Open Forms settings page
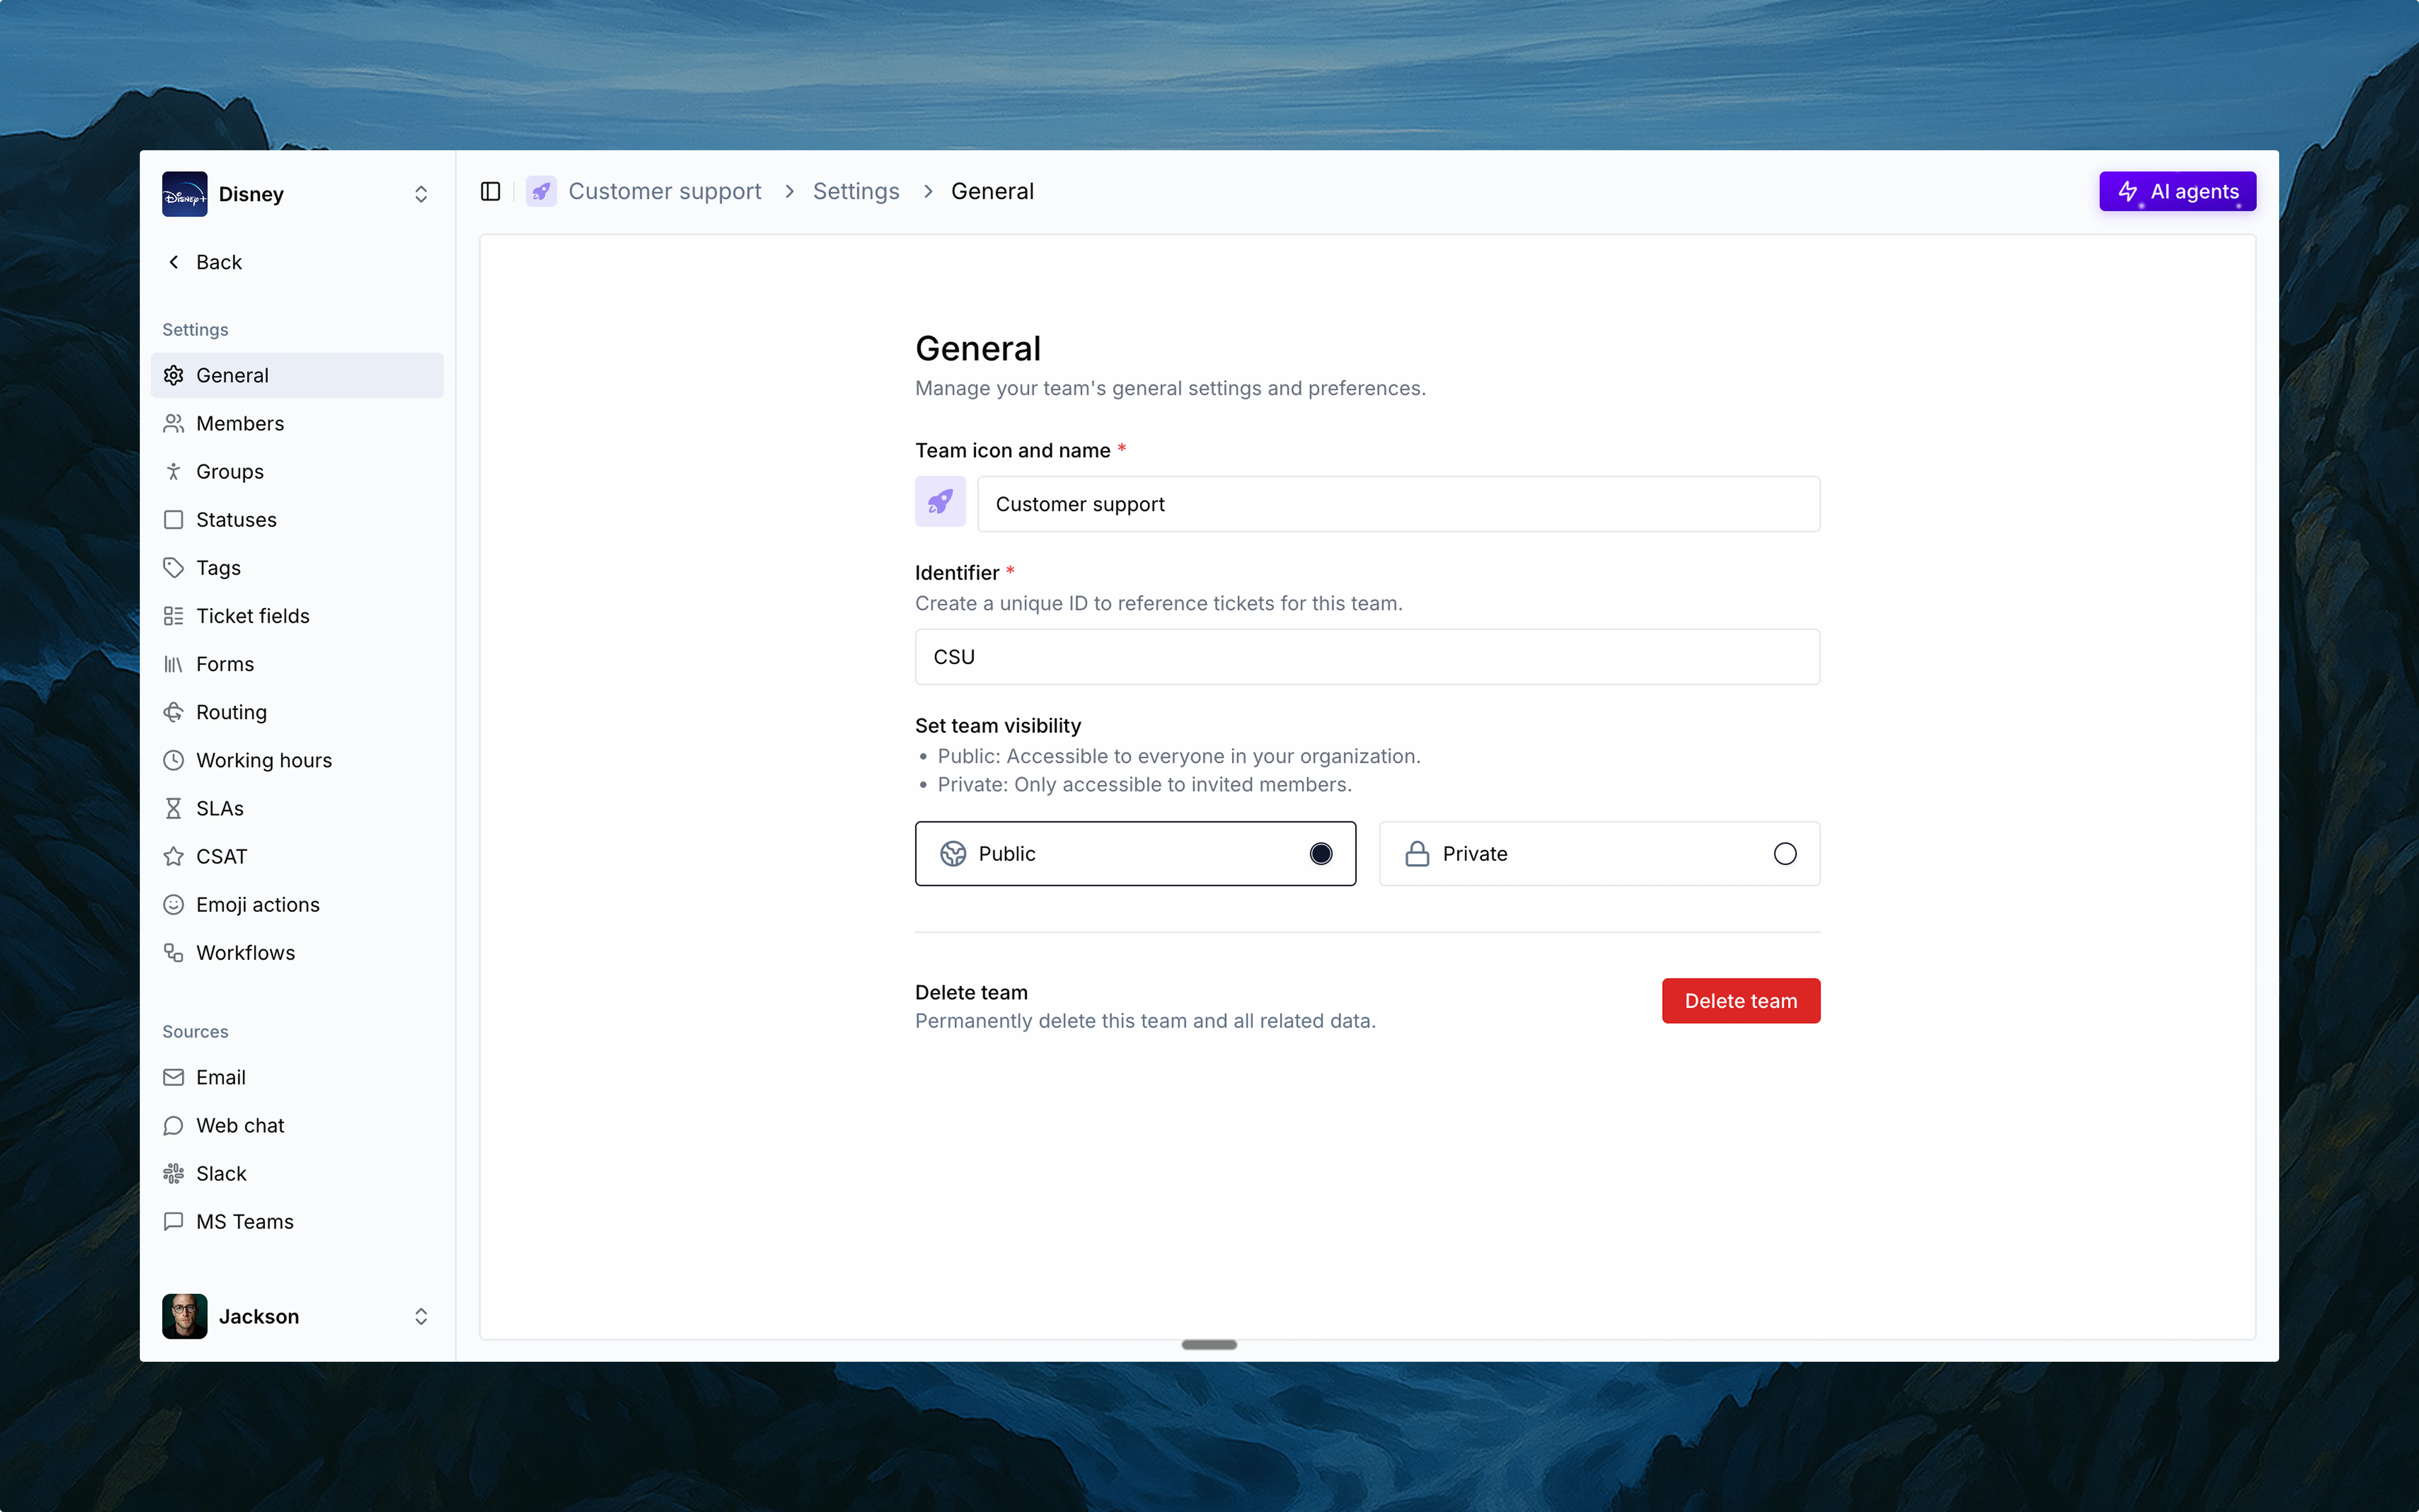Image resolution: width=2419 pixels, height=1512 pixels. click(297, 664)
